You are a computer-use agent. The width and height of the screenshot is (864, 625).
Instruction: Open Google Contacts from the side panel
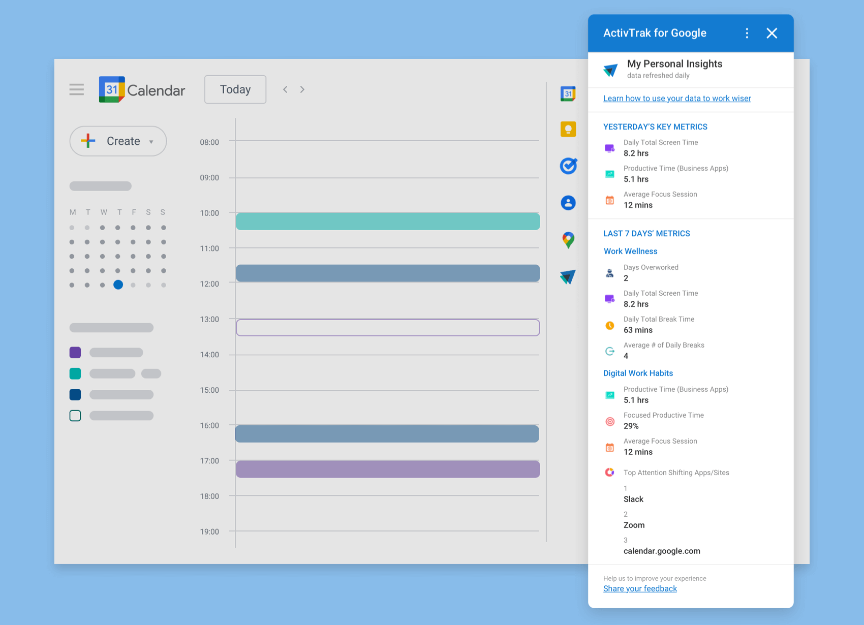tap(568, 202)
